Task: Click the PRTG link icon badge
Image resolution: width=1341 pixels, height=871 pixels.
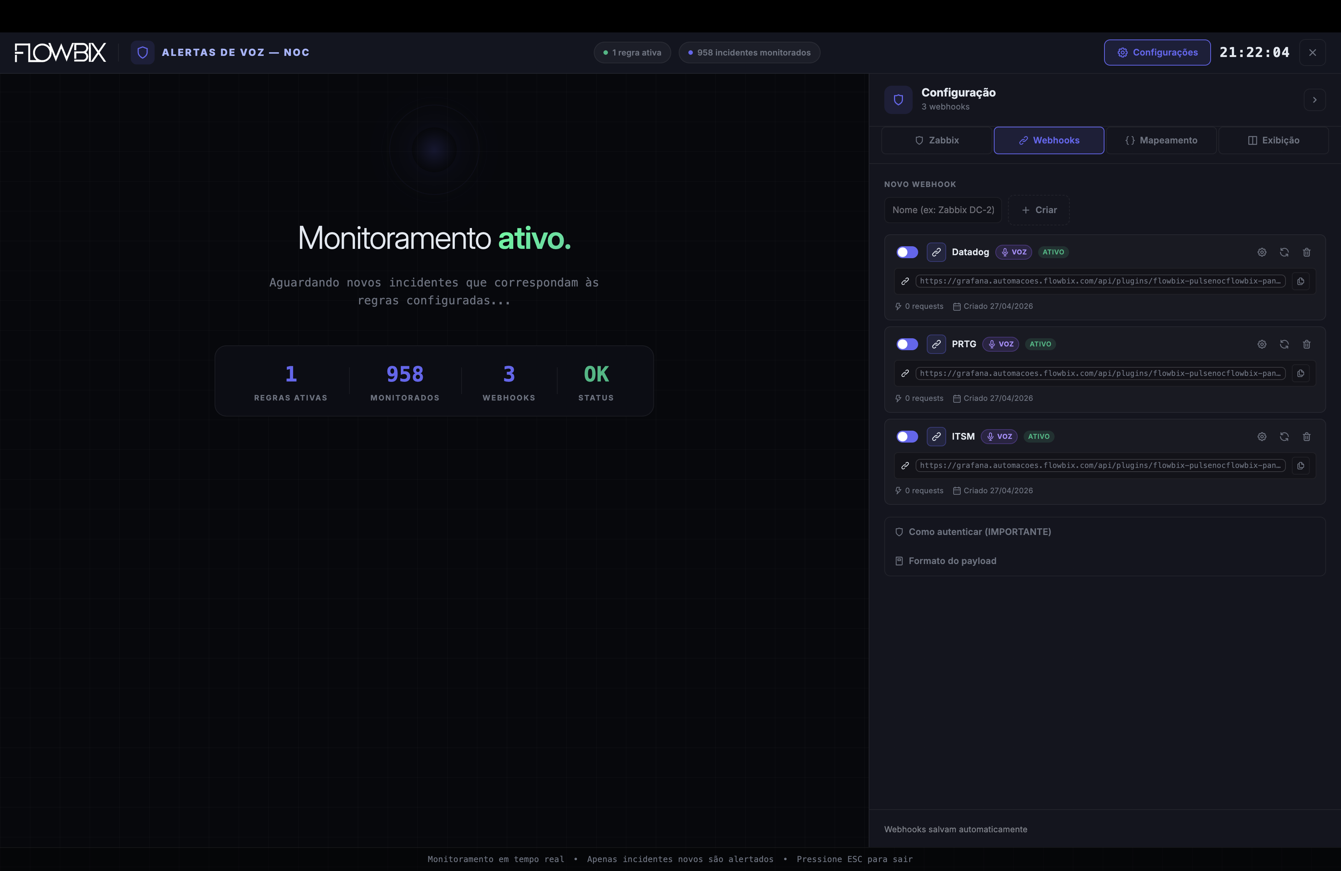Action: point(936,344)
